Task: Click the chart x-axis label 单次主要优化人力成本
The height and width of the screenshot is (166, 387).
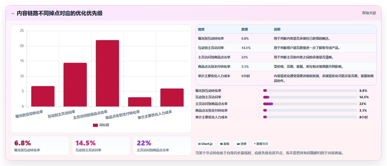Action: click(155, 115)
